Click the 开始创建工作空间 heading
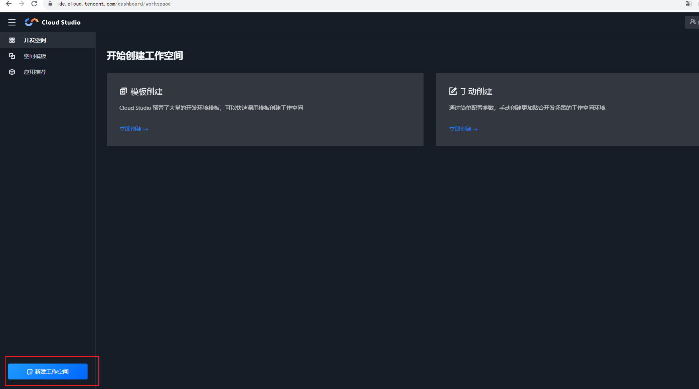 click(144, 56)
